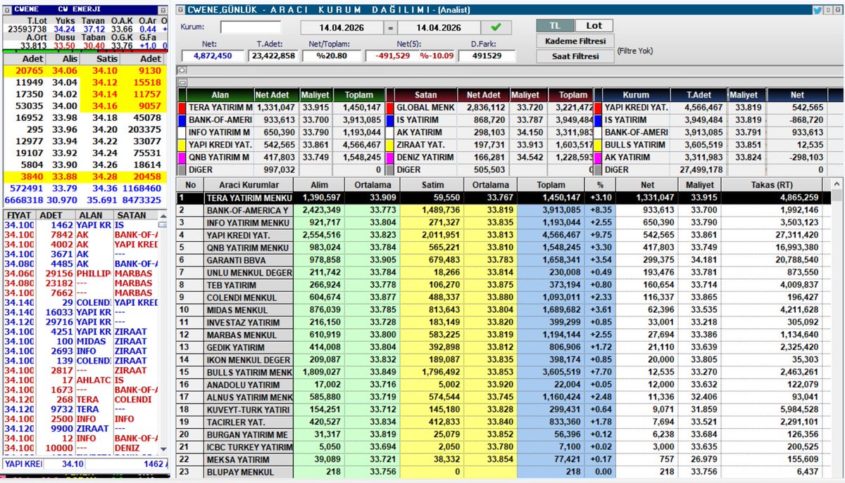Select the BURGAN YATIRIM ME row
845x483 pixels.
point(503,434)
